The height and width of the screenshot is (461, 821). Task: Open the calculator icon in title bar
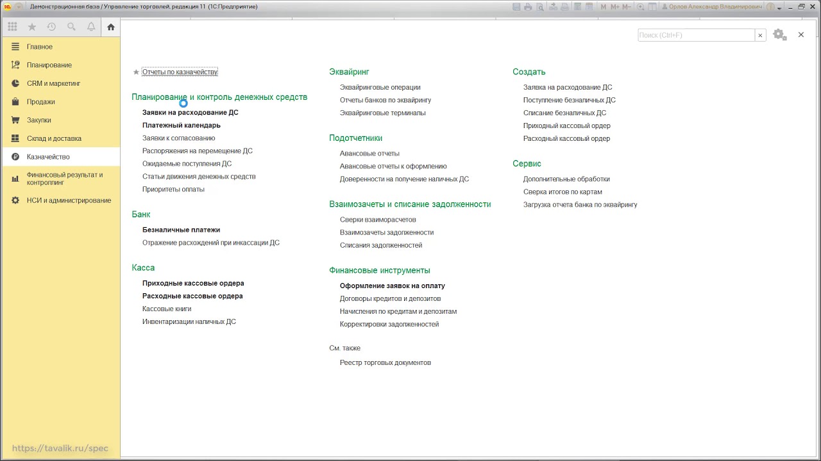(x=577, y=6)
